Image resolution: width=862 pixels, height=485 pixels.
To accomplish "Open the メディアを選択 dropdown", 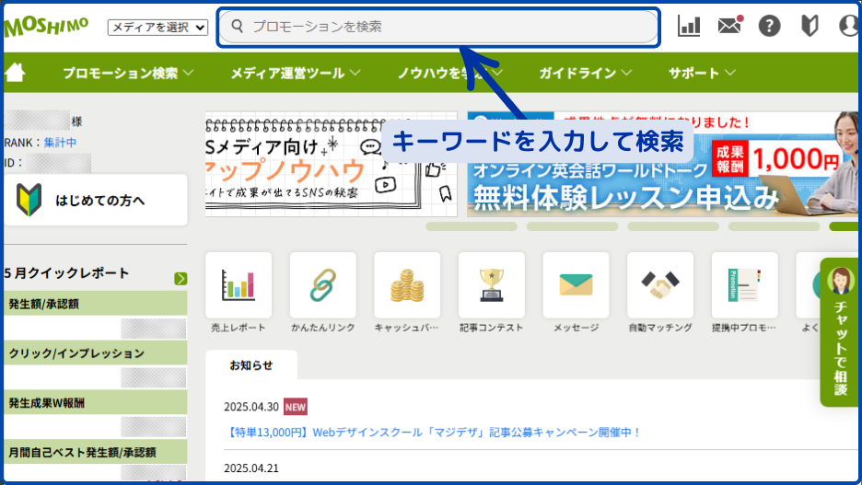I will coord(158,28).
